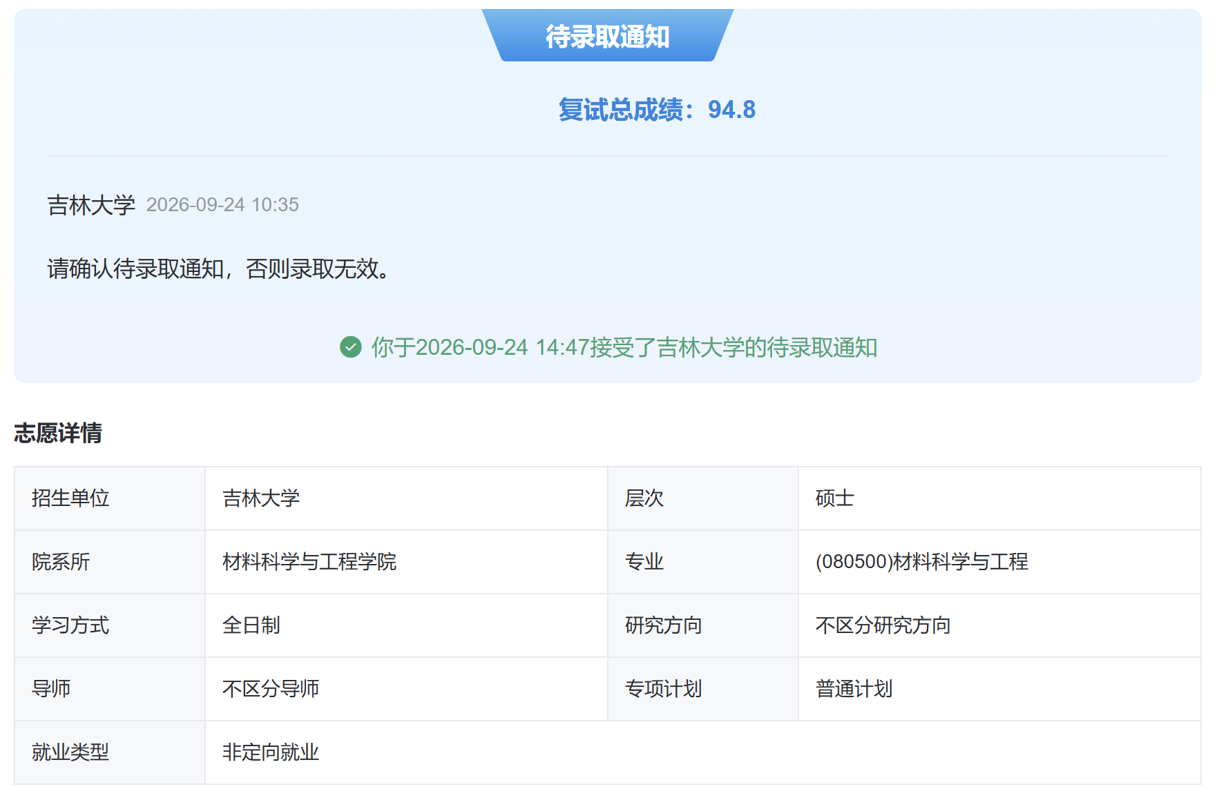Click the 层次 label cell
The width and height of the screenshot is (1219, 789).
click(x=703, y=498)
